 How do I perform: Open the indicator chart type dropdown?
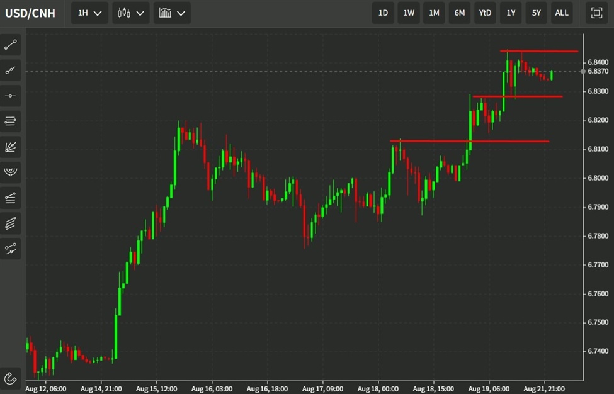pyautogui.click(x=172, y=13)
